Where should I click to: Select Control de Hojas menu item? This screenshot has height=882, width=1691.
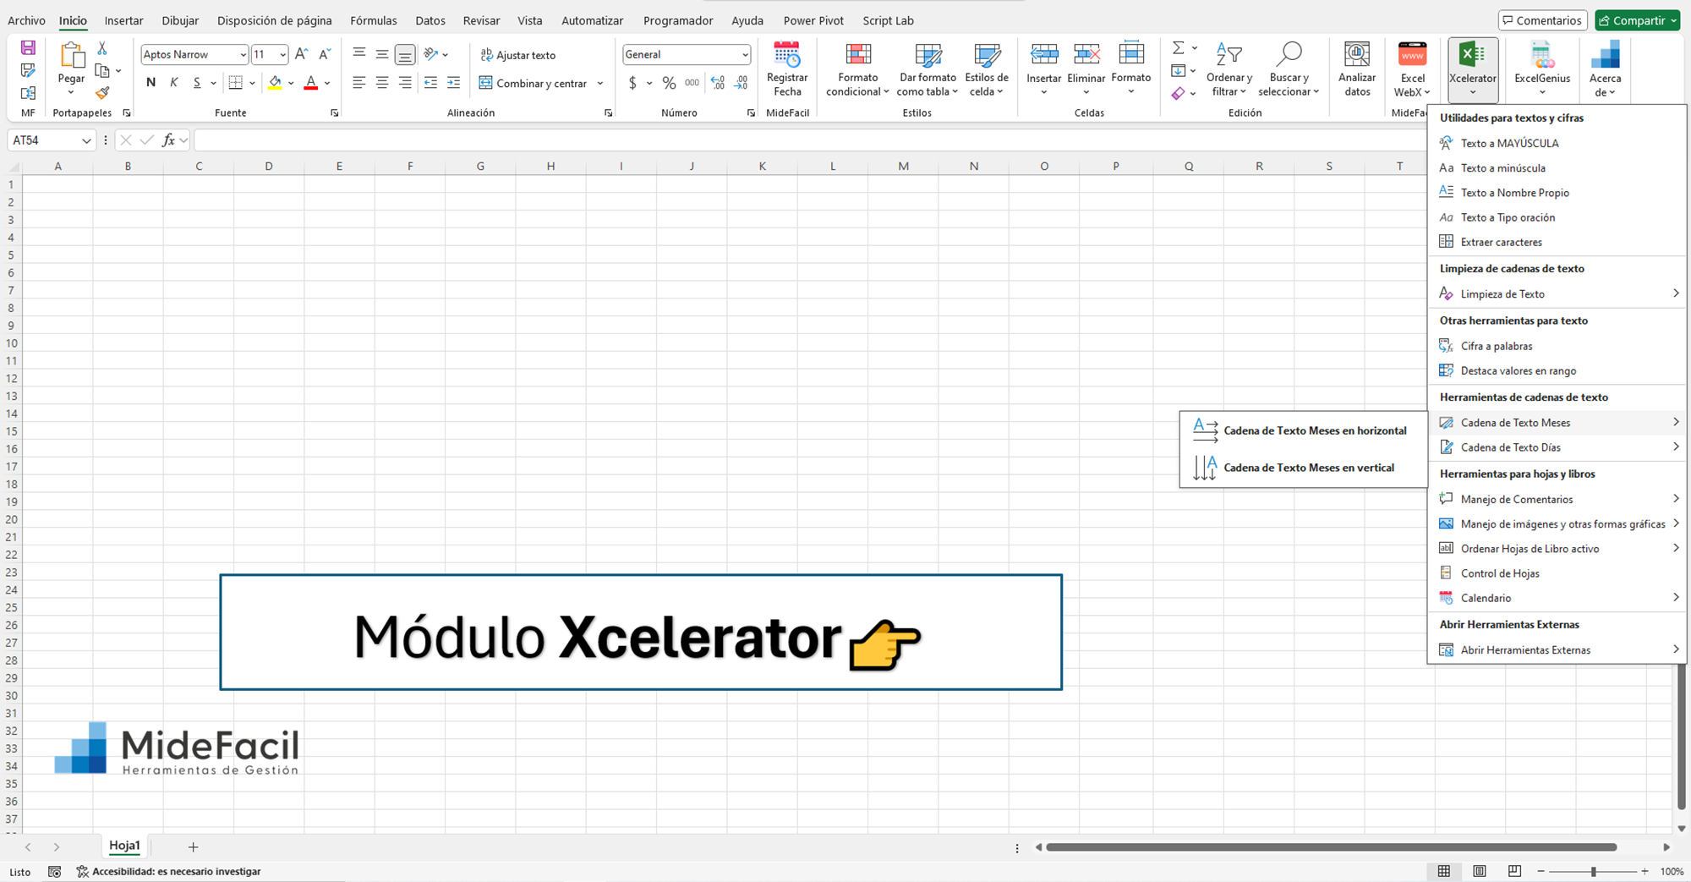point(1557,573)
